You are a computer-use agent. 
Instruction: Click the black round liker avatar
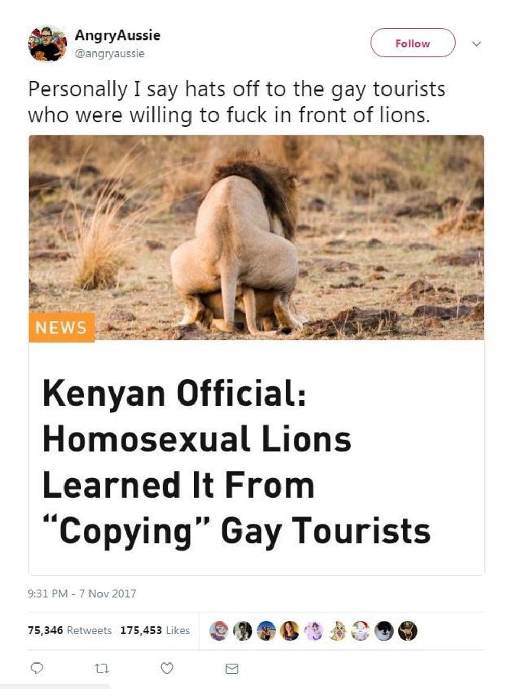(384, 631)
